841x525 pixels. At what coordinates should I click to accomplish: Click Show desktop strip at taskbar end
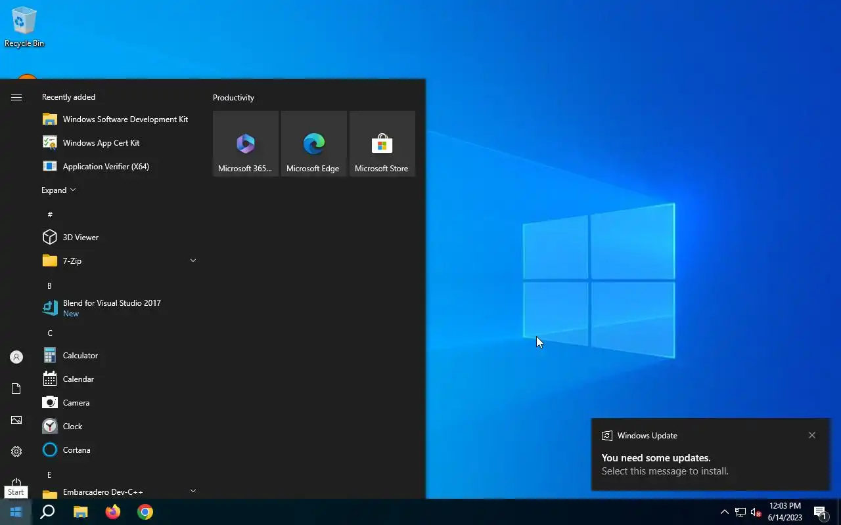point(839,512)
